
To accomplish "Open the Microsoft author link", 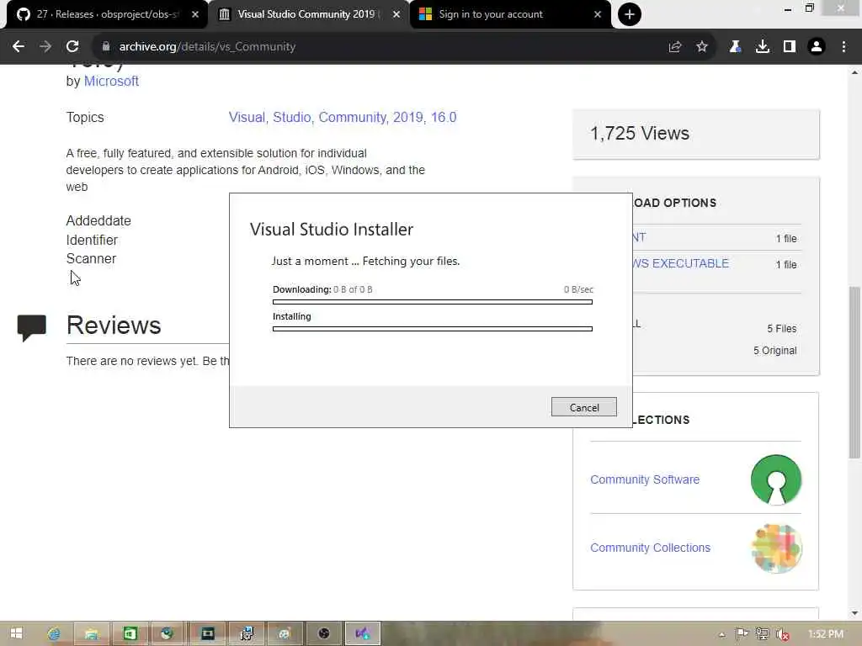I will click(x=111, y=82).
